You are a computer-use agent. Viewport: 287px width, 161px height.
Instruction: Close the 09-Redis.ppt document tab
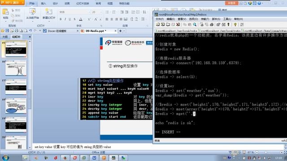point(116,31)
